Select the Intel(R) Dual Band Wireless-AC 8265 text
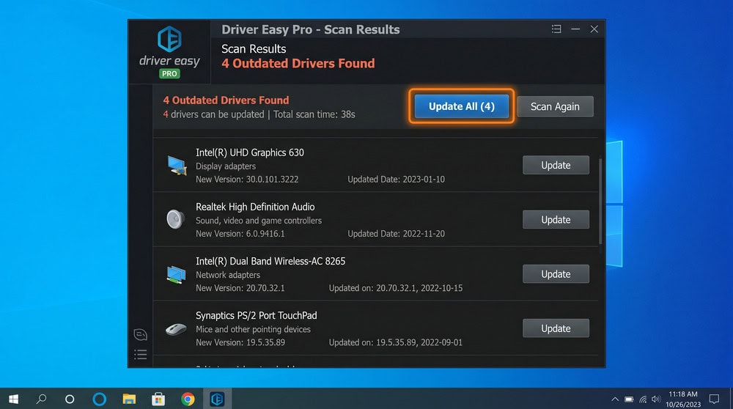The height and width of the screenshot is (409, 733). click(x=270, y=261)
